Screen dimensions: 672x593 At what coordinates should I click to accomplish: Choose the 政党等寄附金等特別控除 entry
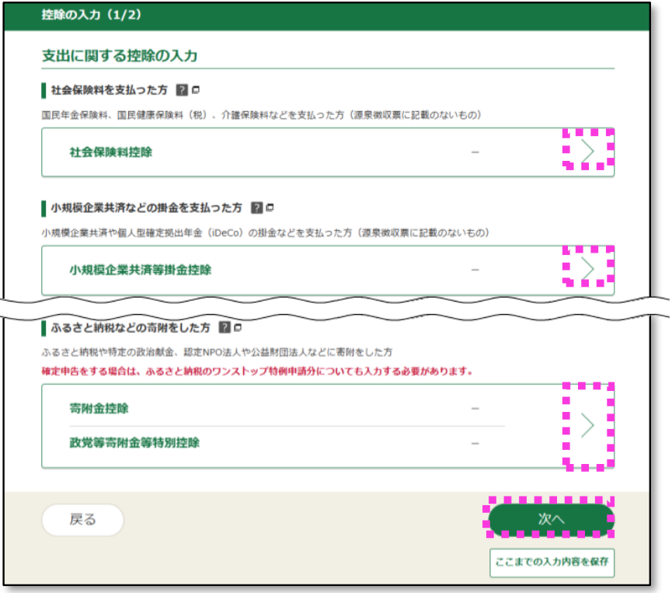pos(134,442)
